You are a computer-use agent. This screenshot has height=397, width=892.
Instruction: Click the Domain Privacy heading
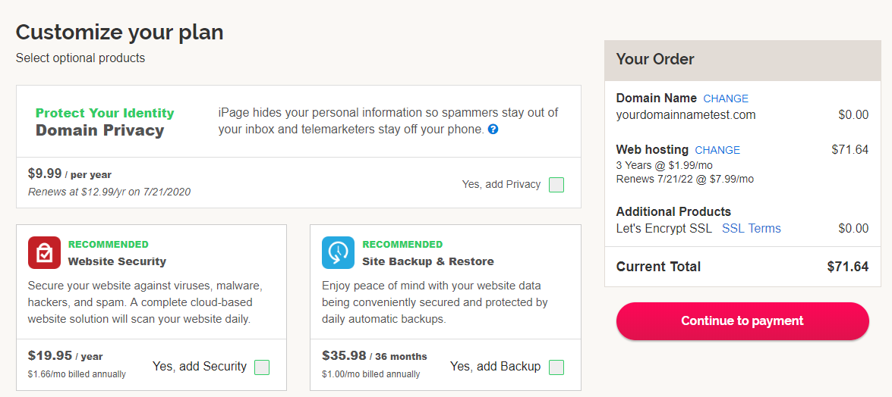point(99,130)
